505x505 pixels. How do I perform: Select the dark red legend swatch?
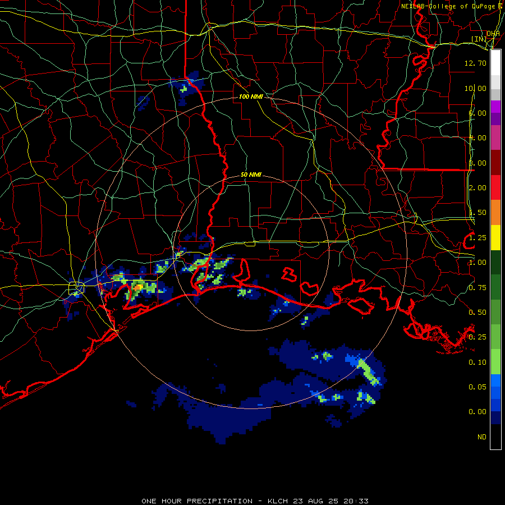tap(495, 163)
